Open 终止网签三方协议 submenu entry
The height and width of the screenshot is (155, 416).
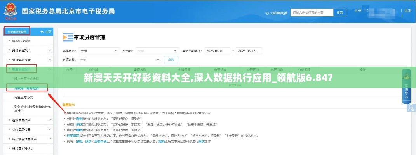[x=26, y=79]
